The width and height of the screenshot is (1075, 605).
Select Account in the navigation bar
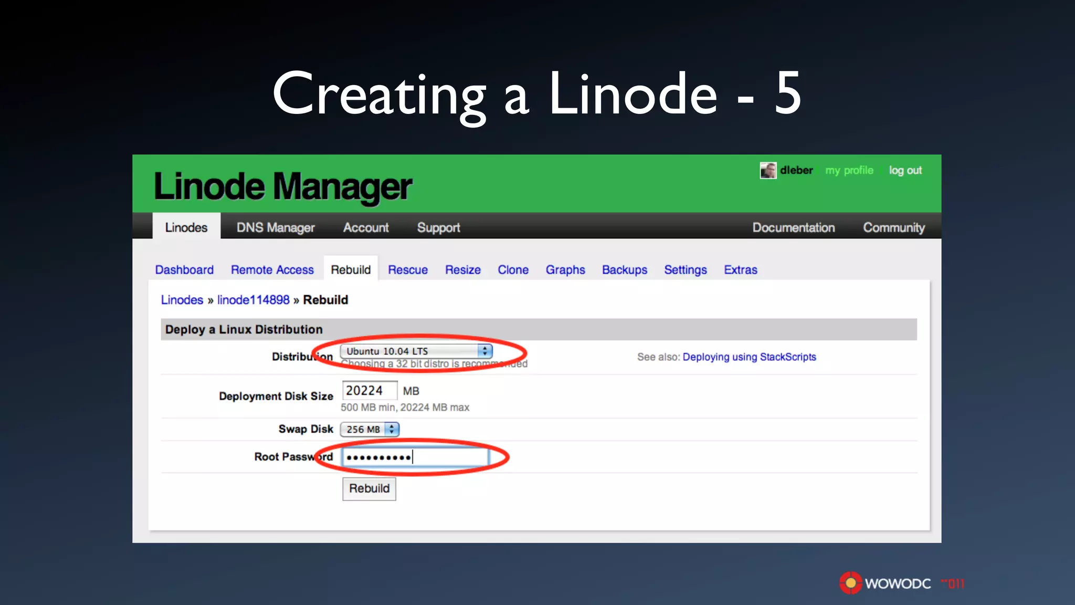pos(366,227)
